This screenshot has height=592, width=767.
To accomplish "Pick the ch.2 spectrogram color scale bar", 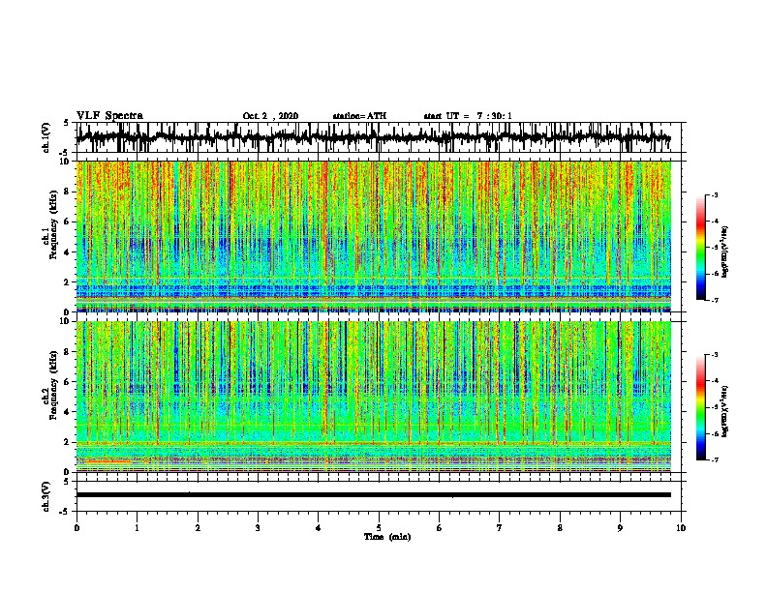I will pos(700,407).
